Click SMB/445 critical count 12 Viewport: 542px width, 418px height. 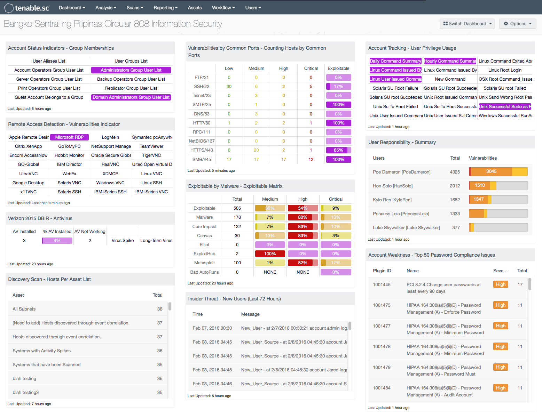(x=311, y=159)
